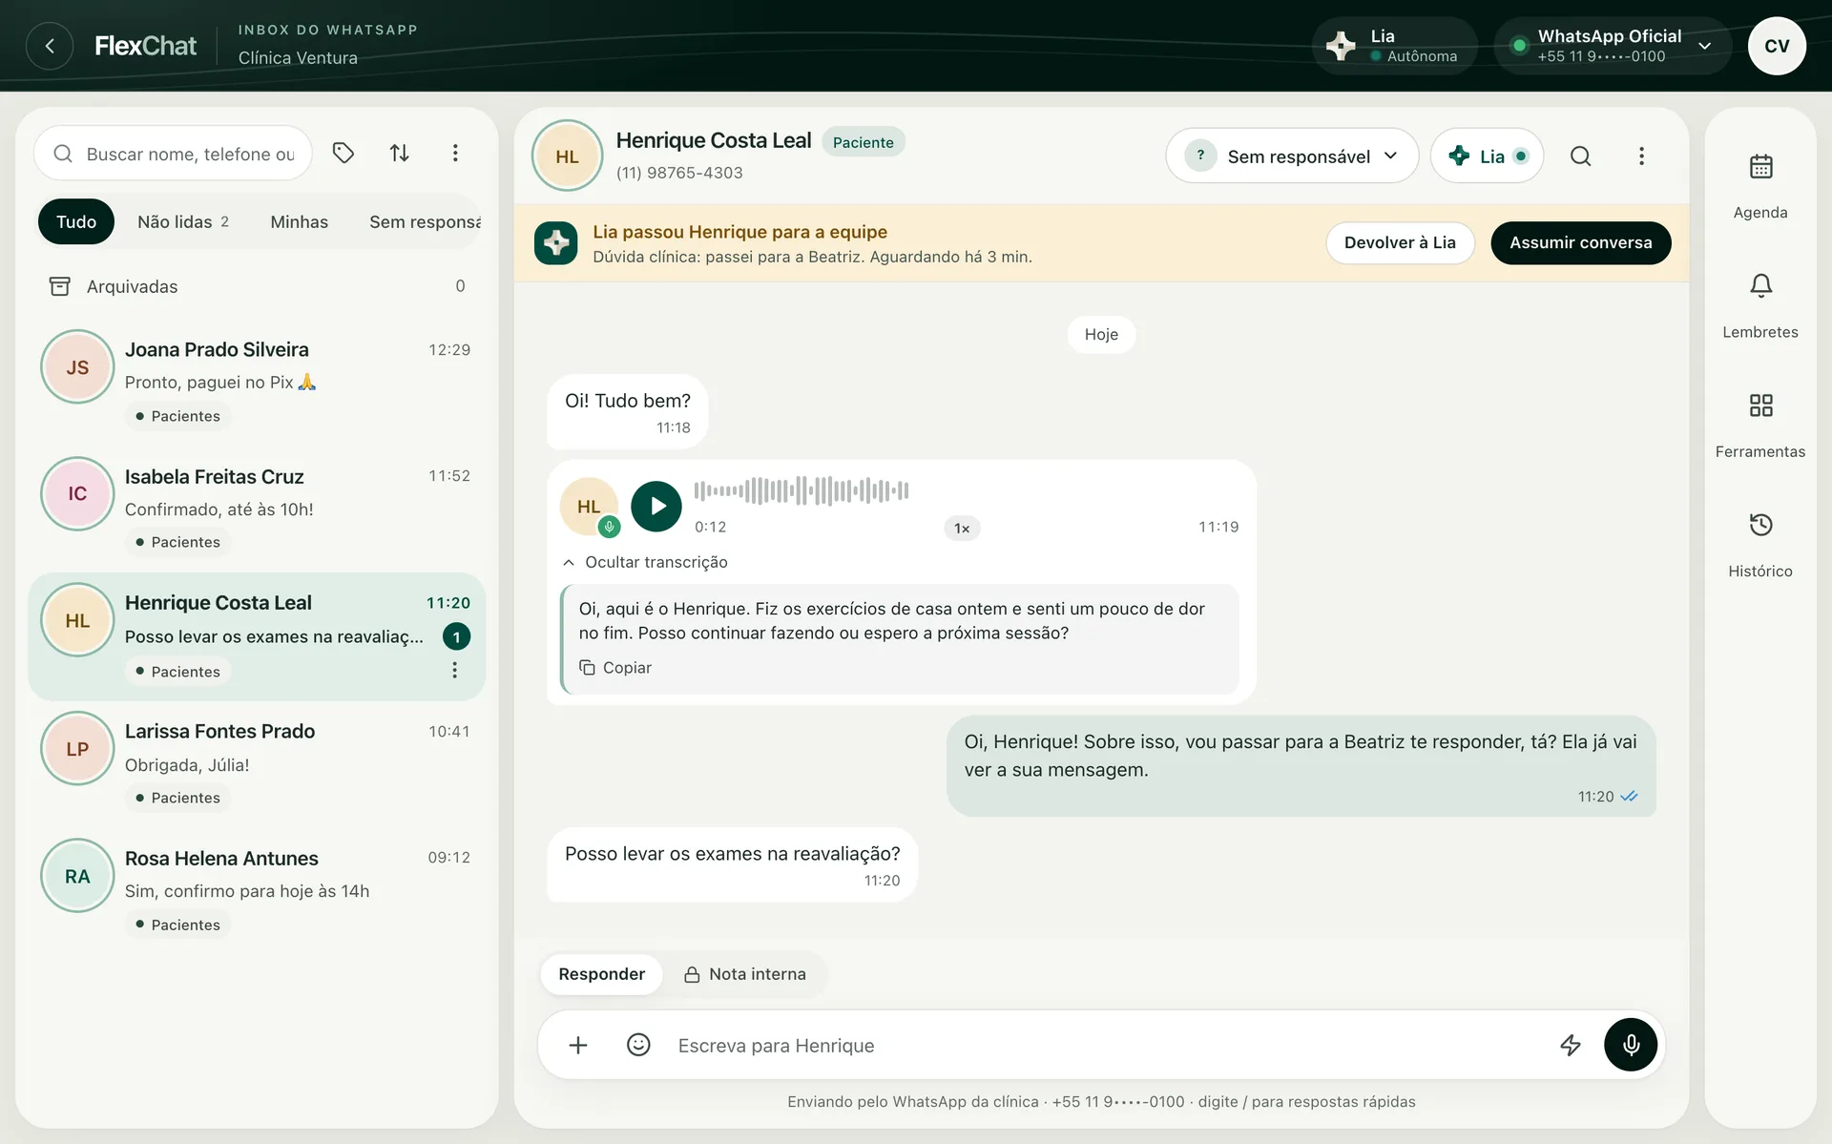Open Sem responsável assignee dropdown

[1292, 156]
